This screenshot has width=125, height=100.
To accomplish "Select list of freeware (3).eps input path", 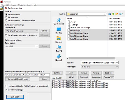I will coord(80,87).
